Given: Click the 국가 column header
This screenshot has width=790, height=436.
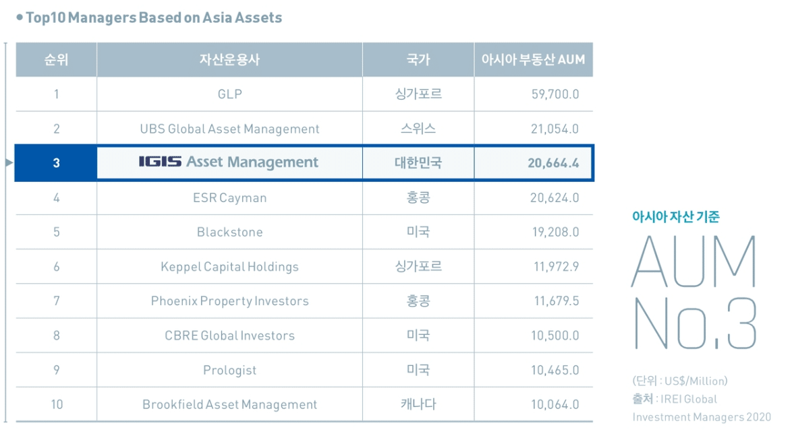Looking at the screenshot, I should pos(418,60).
